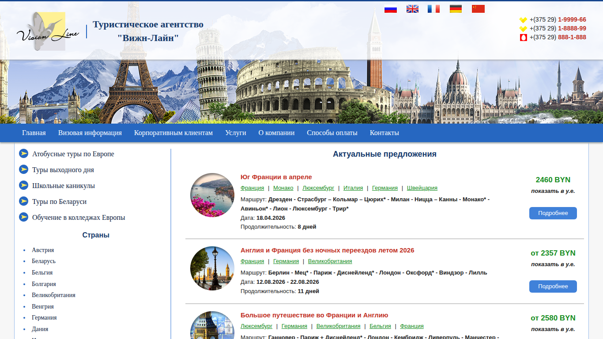The width and height of the screenshot is (603, 339).
Task: Open Англия и Франция без ночных переездов tour
Action: tap(328, 250)
